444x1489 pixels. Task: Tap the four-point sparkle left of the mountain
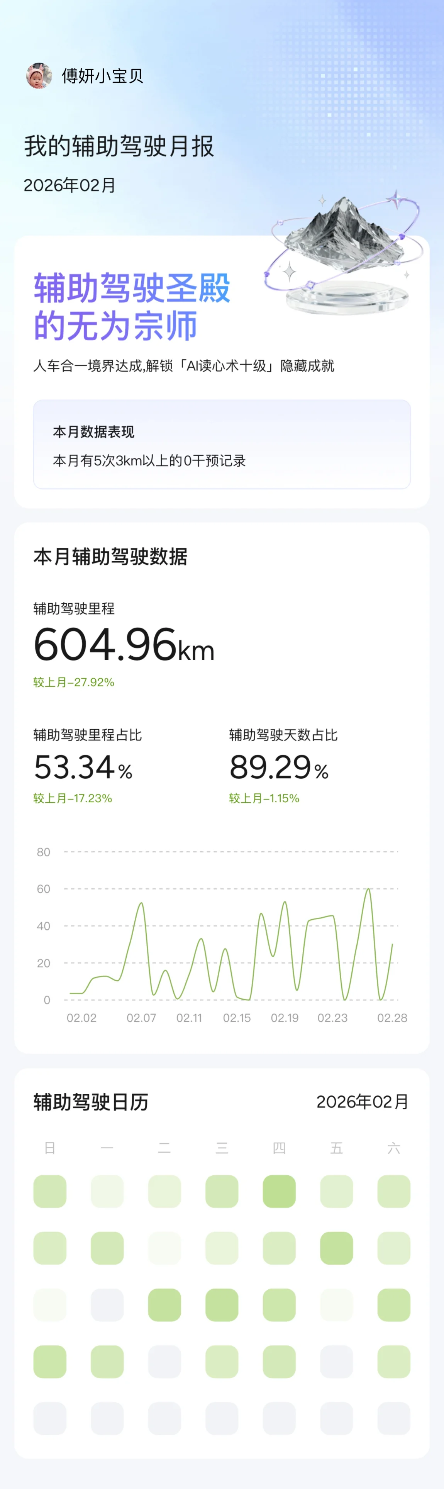(x=288, y=270)
